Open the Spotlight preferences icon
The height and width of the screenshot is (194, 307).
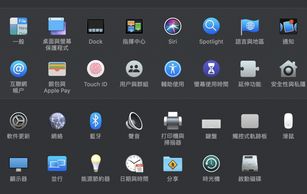[211, 26]
